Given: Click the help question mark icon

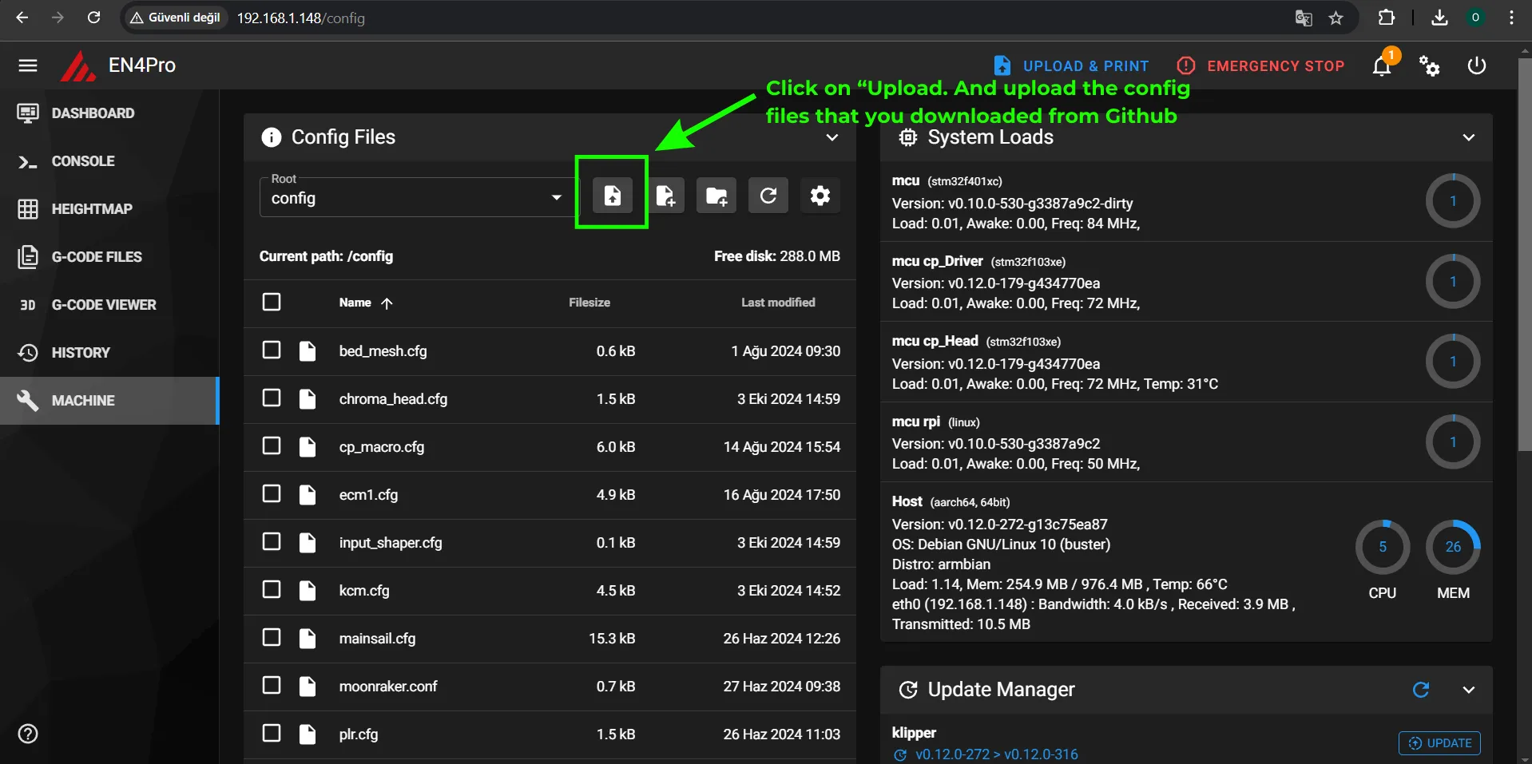Looking at the screenshot, I should [28, 734].
